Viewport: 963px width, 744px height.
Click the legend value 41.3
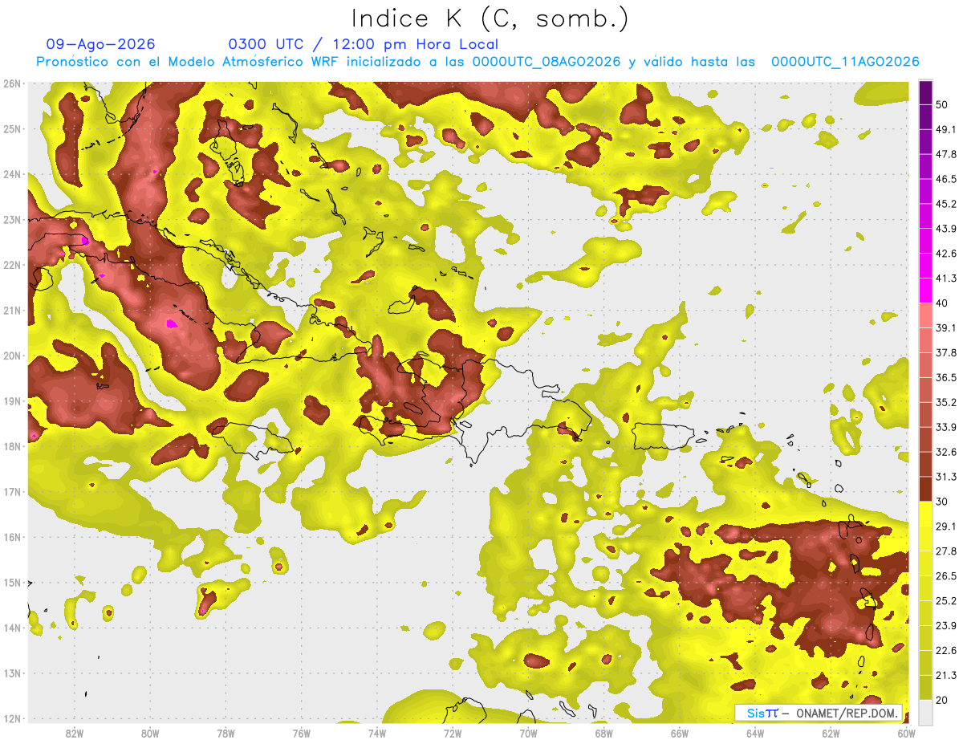click(x=946, y=278)
